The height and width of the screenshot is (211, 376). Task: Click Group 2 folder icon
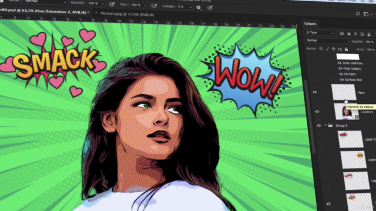point(330,125)
